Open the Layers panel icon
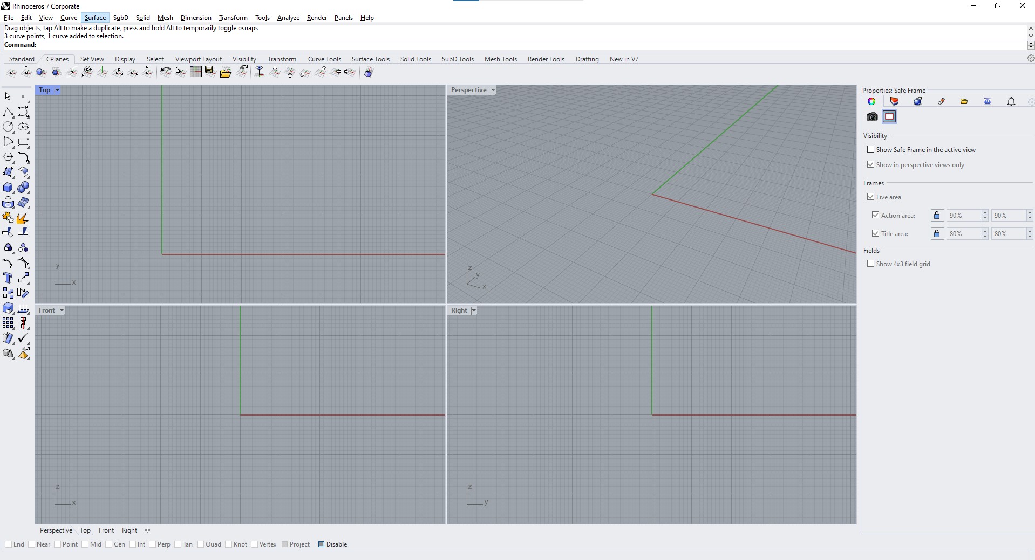Image resolution: width=1035 pixels, height=560 pixels. tap(895, 101)
